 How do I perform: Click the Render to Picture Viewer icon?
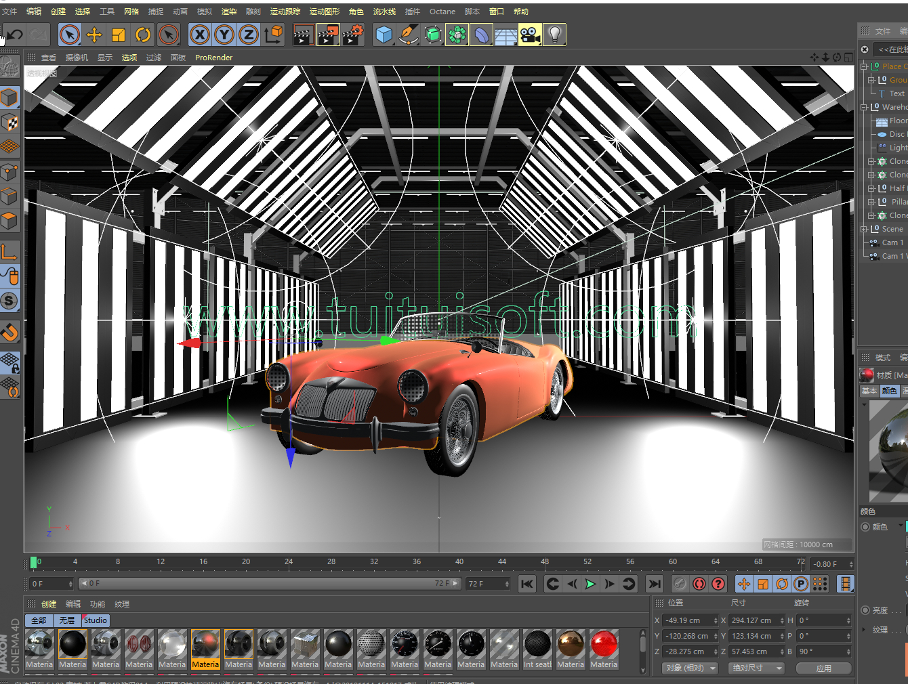click(x=328, y=35)
